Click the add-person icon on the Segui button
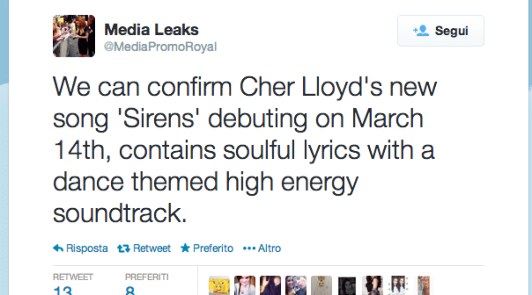This screenshot has width=532, height=295. pyautogui.click(x=421, y=31)
